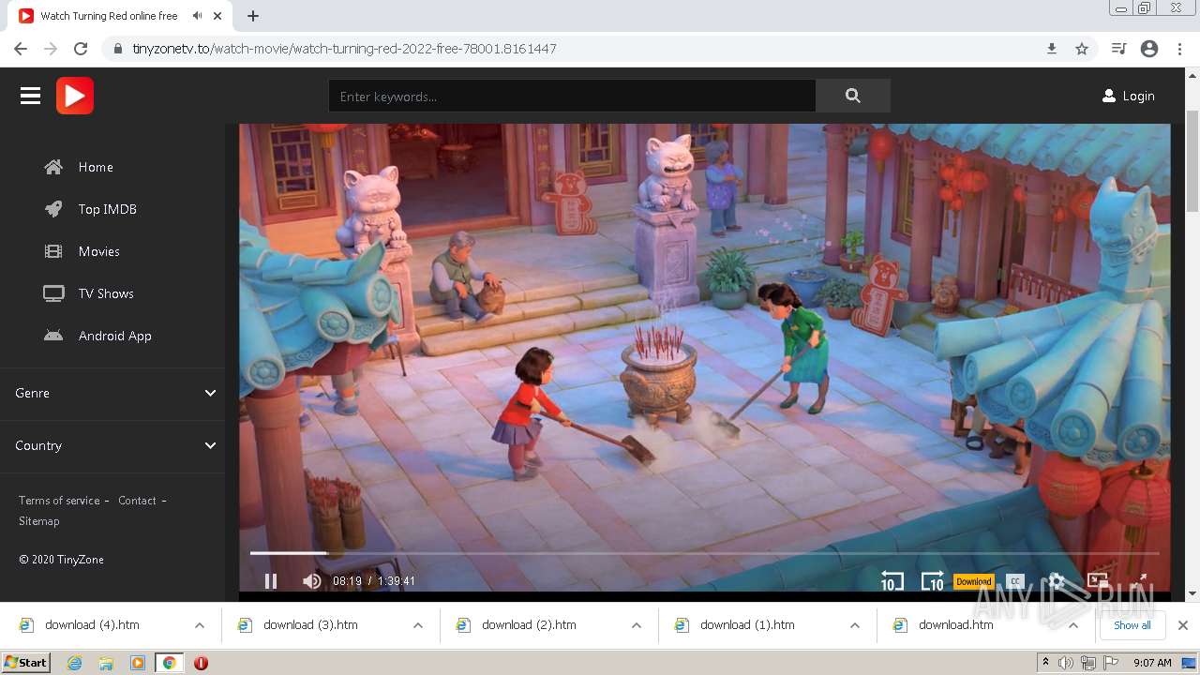Mute the video player volume
The width and height of the screenshot is (1200, 675).
(x=311, y=581)
